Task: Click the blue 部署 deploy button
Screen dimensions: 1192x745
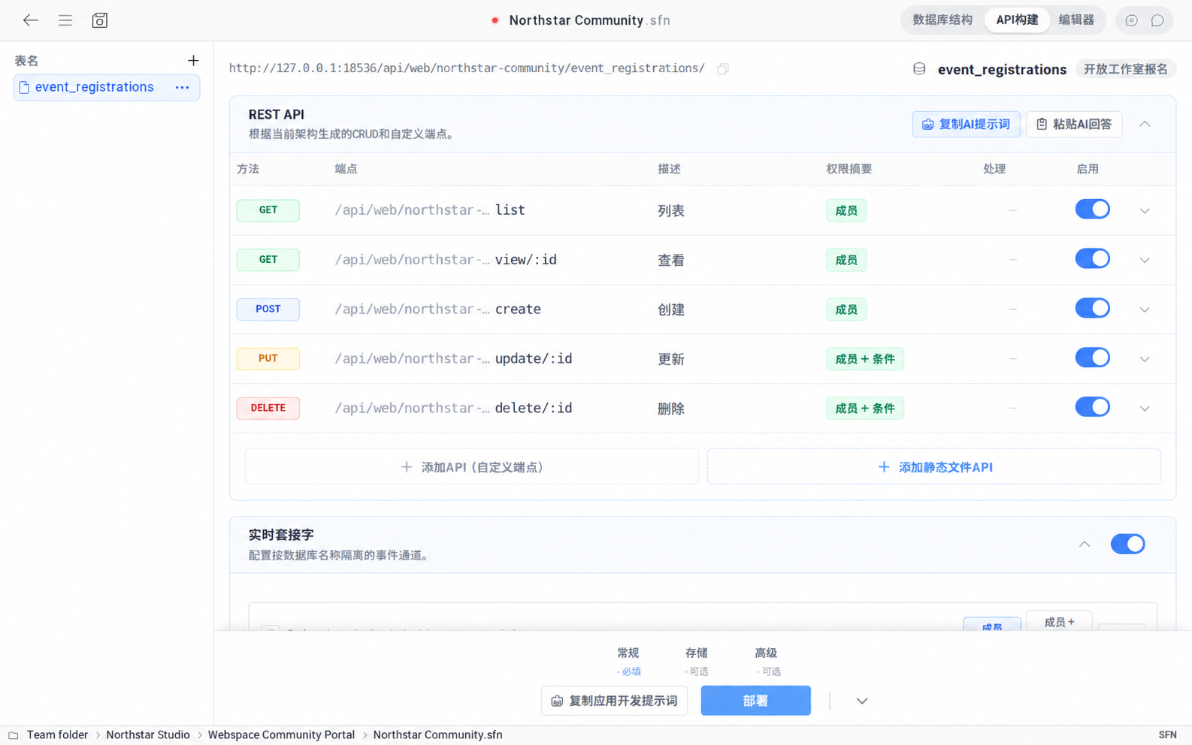Action: [x=755, y=701]
